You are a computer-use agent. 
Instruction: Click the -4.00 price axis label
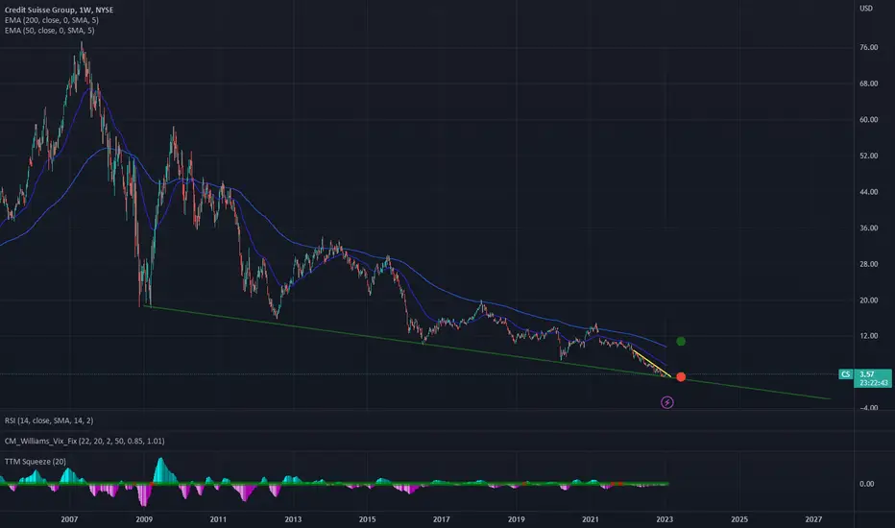pyautogui.click(x=868, y=408)
